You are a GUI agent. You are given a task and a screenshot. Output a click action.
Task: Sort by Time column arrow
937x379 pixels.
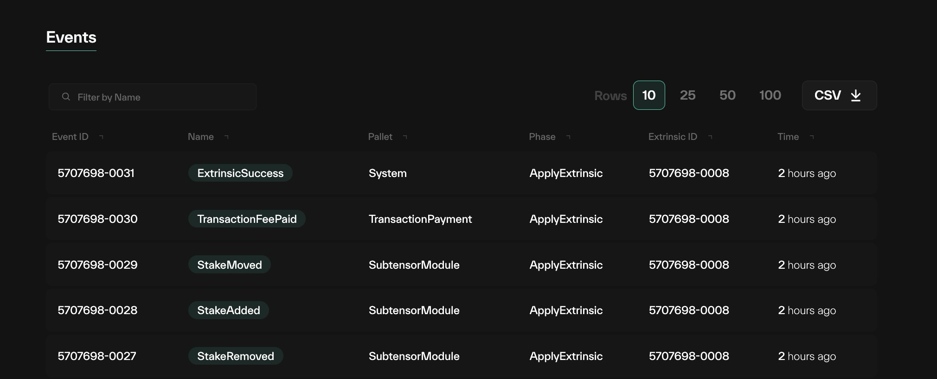[x=812, y=137]
